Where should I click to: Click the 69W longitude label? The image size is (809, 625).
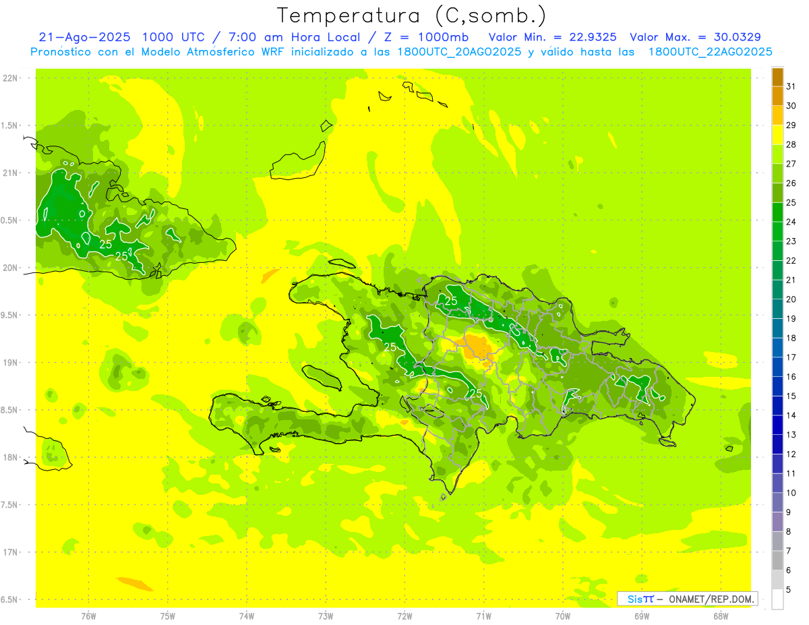tap(642, 616)
